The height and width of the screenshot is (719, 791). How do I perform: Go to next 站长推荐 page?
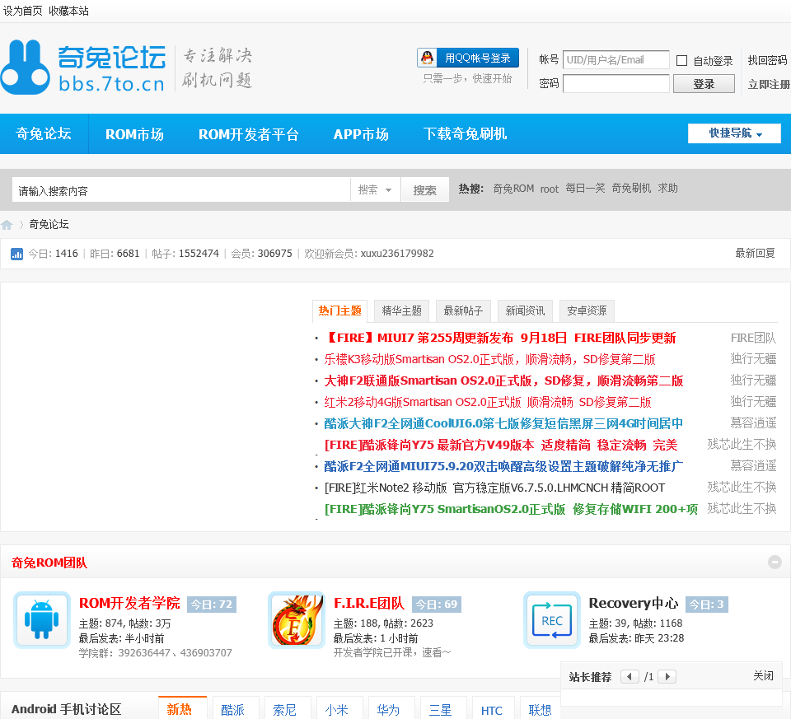tap(667, 677)
